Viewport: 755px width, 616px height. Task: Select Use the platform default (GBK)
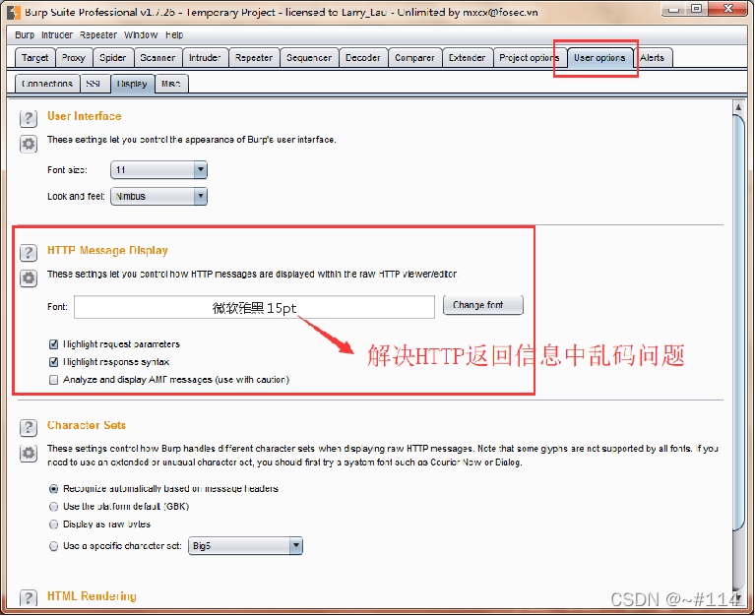pyautogui.click(x=53, y=506)
